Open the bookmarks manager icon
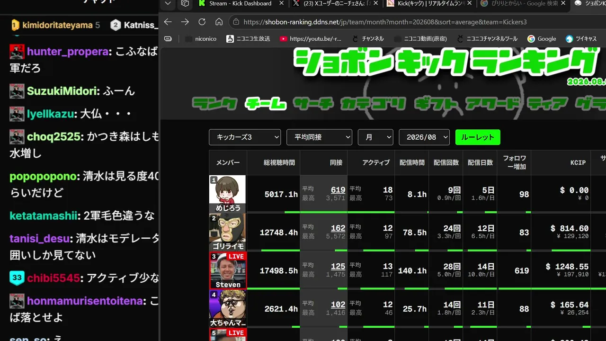606x341 pixels. (167, 38)
